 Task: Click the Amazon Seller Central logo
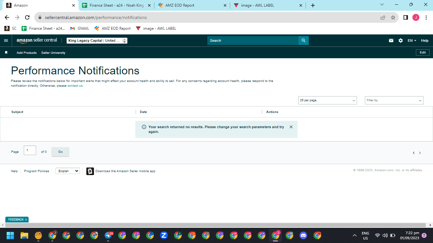37,40
